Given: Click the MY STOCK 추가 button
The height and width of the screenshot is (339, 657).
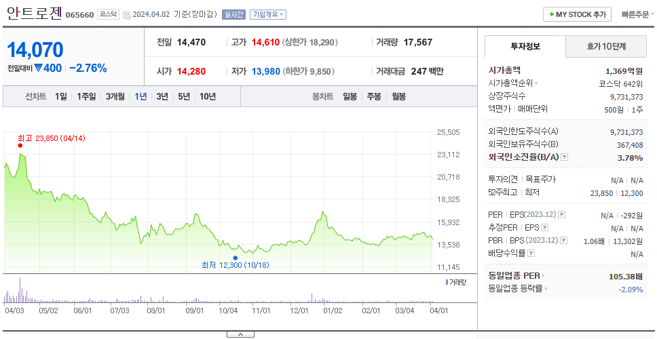Looking at the screenshot, I should coord(578,15).
